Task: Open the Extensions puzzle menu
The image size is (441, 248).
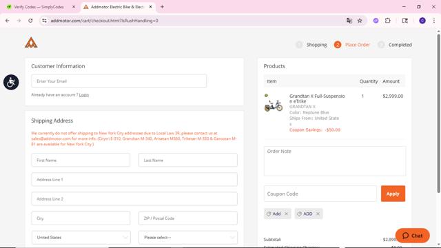Action: point(387,21)
